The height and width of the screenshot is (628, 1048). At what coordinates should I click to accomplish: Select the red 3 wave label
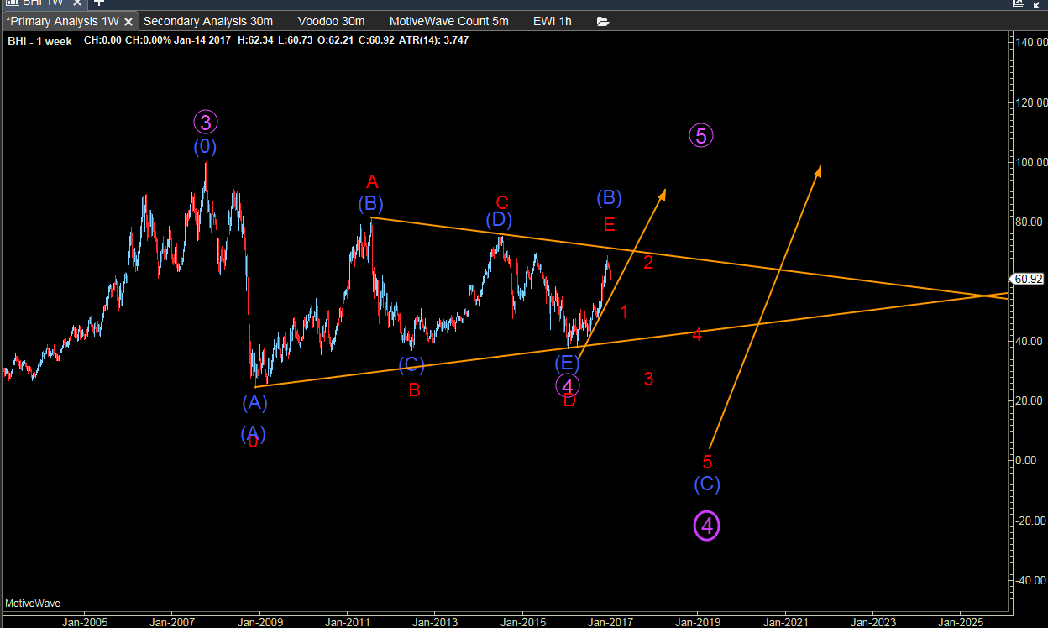pyautogui.click(x=648, y=379)
